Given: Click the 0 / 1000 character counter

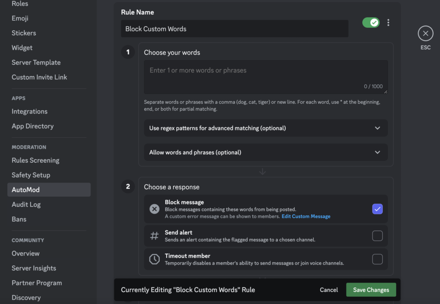Looking at the screenshot, I should click(x=373, y=86).
